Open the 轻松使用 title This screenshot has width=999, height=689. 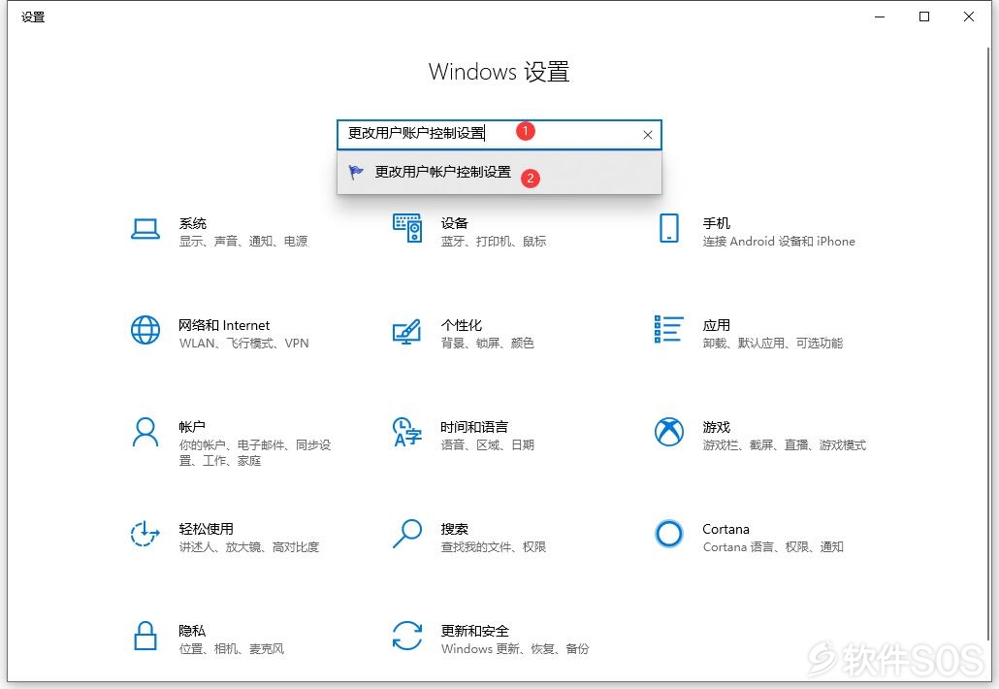[x=207, y=529]
